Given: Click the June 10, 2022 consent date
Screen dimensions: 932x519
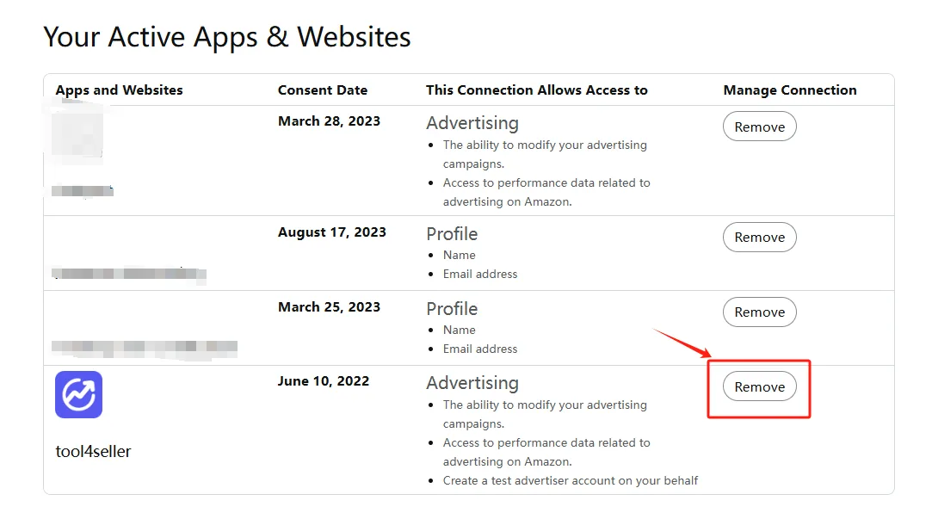Looking at the screenshot, I should [324, 381].
